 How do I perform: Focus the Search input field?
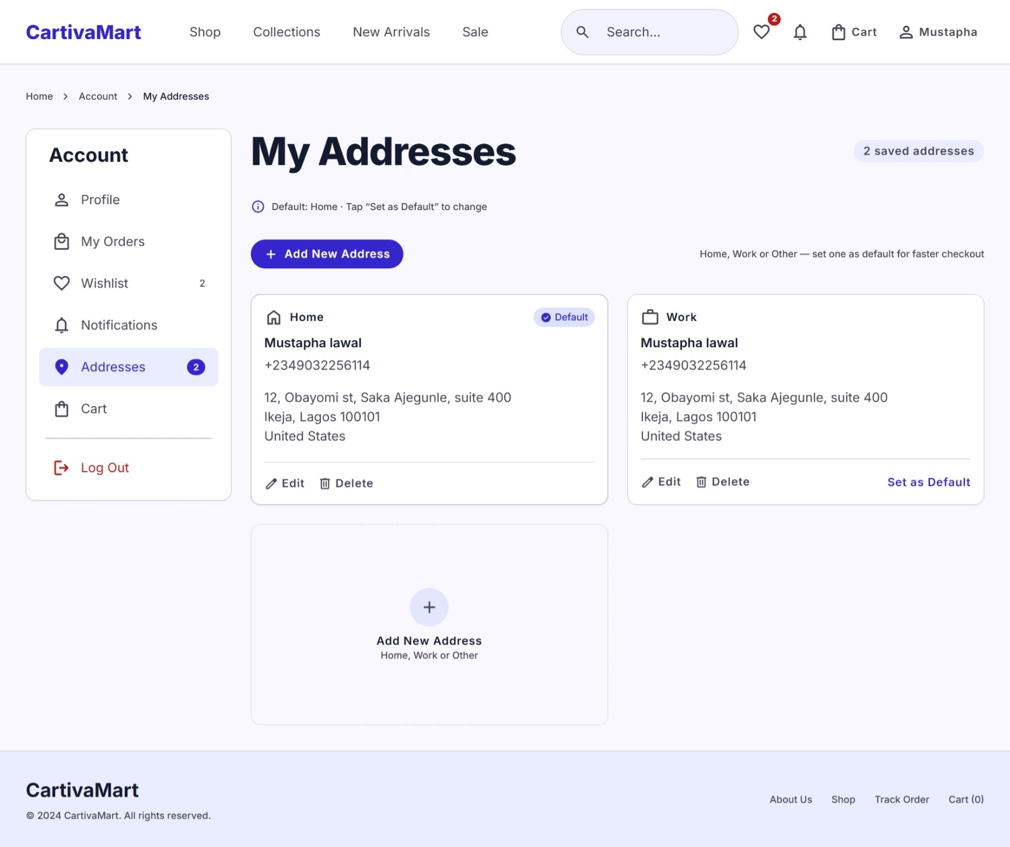[x=649, y=32]
